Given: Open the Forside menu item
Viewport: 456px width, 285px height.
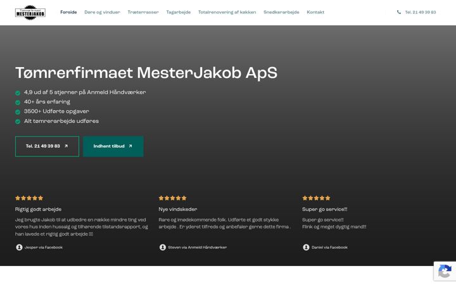Looking at the screenshot, I should (68, 12).
